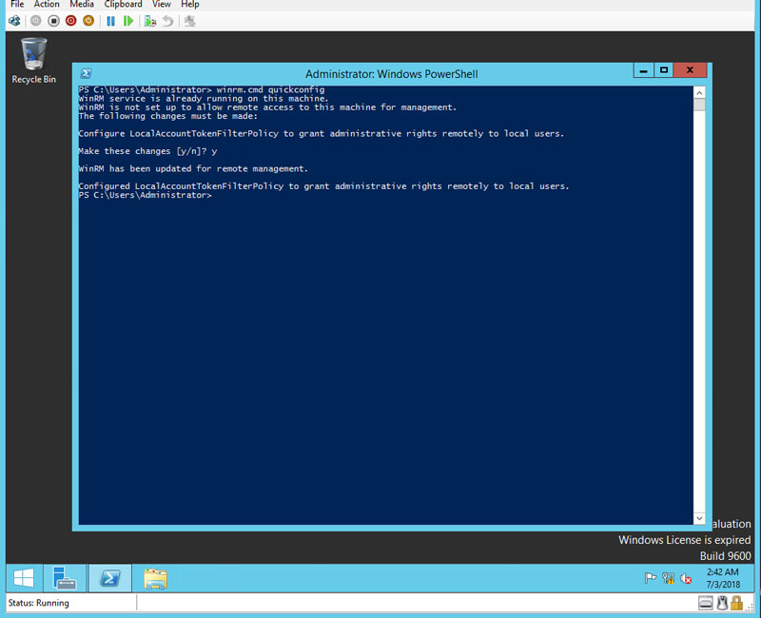The image size is (761, 618).
Task: Open Server Manager from the taskbar
Action: click(66, 578)
